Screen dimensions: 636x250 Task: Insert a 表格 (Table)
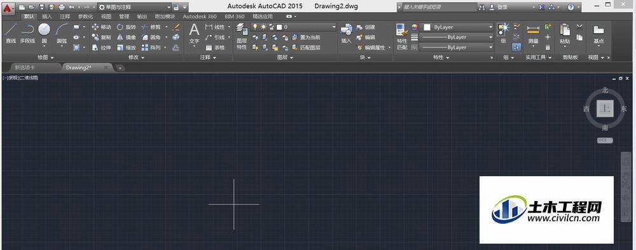click(215, 48)
